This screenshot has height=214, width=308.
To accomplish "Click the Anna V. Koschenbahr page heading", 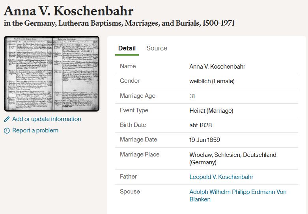I will tap(69, 11).
